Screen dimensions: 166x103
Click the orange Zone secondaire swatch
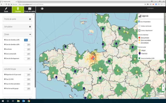(x=139, y=40)
